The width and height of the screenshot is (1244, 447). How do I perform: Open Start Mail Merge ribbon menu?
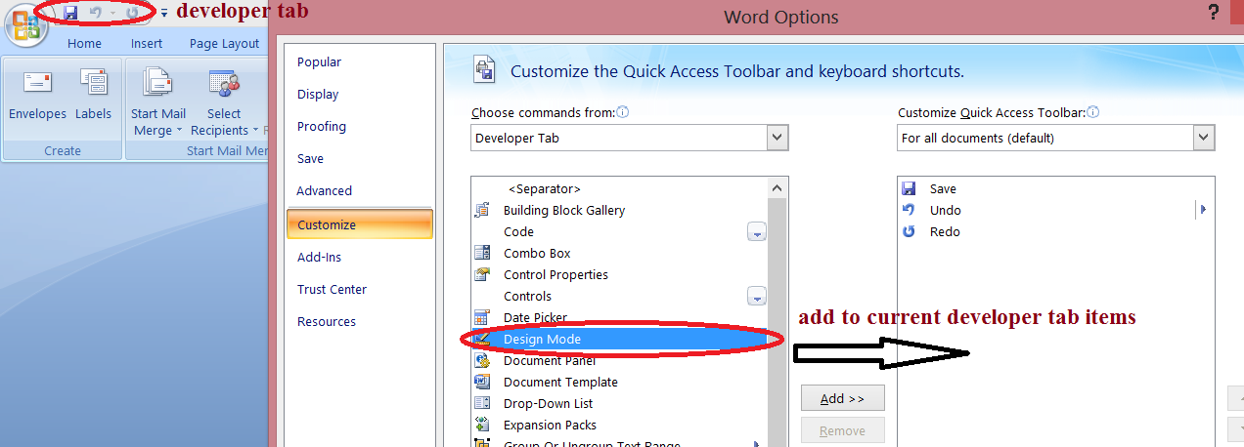pos(158,102)
